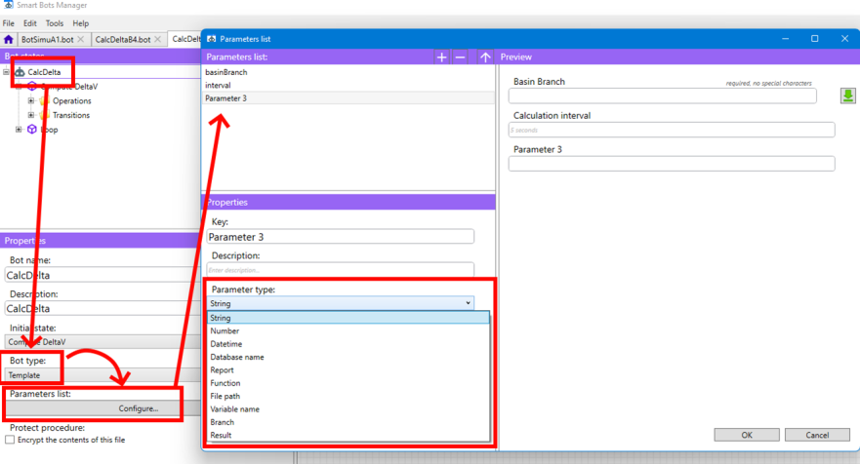The width and height of the screenshot is (860, 464).
Task: Move the parameter up with the arrow icon
Action: (485, 58)
